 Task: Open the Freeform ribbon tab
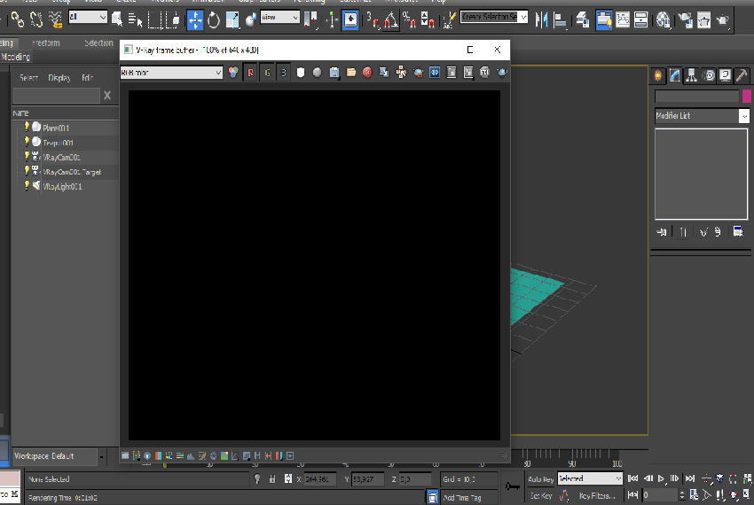coord(46,43)
